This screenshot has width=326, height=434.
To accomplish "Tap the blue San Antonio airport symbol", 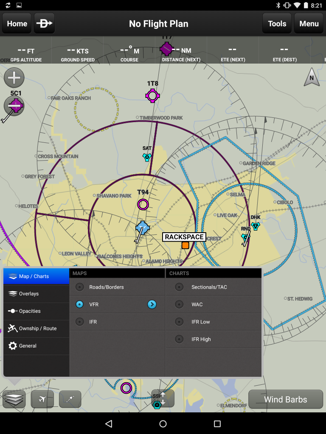I will click(x=143, y=228).
